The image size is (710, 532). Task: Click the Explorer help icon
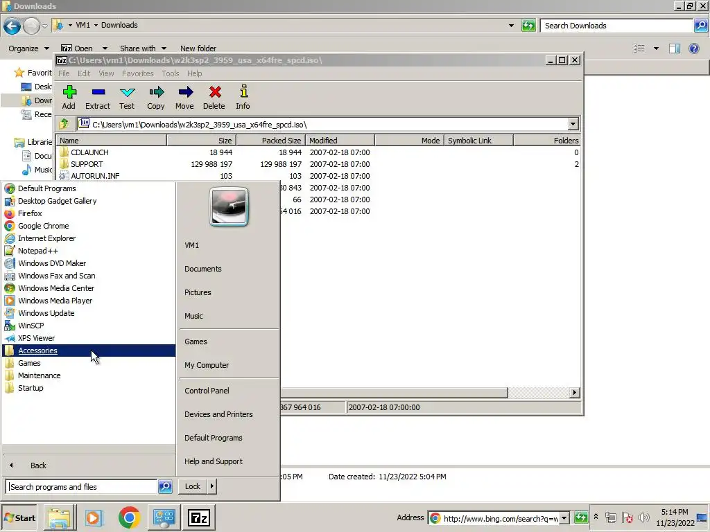coord(693,48)
